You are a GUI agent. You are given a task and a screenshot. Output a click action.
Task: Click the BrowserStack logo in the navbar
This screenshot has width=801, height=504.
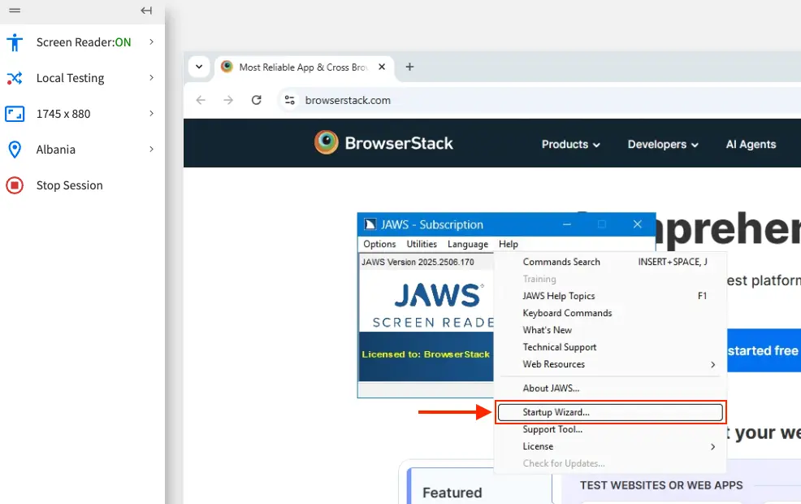point(326,143)
